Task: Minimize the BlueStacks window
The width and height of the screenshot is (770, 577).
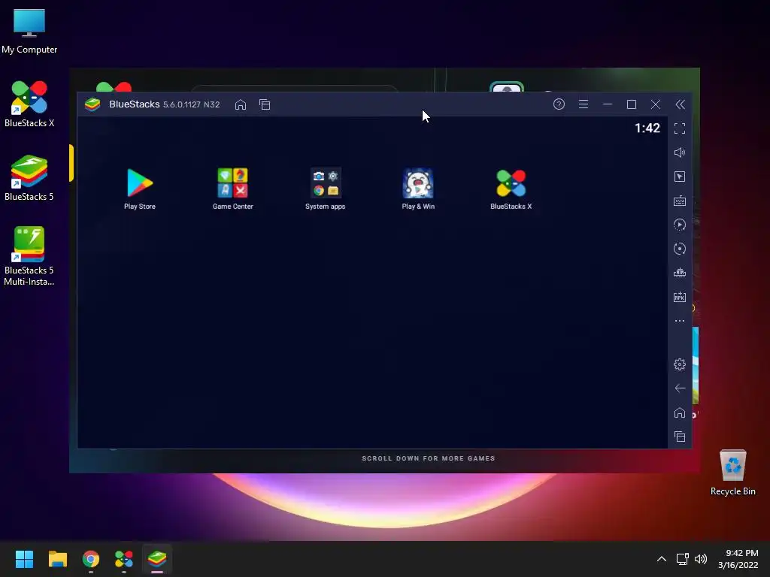Action: coord(608,104)
